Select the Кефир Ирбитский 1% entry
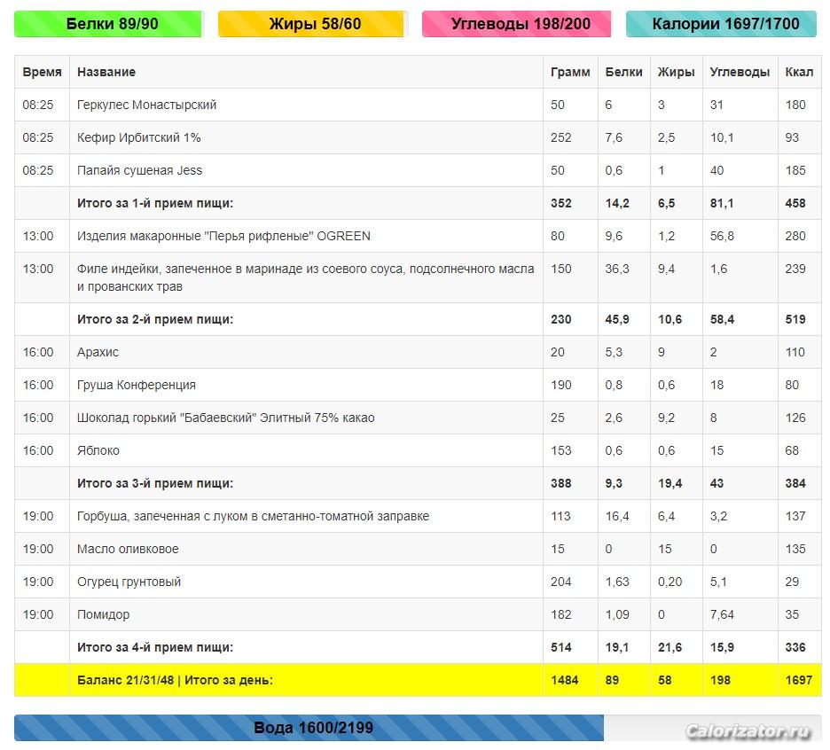This screenshot has width=830, height=750. click(x=138, y=137)
